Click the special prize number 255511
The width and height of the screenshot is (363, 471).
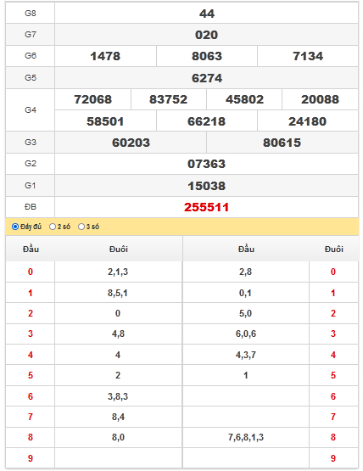point(207,207)
